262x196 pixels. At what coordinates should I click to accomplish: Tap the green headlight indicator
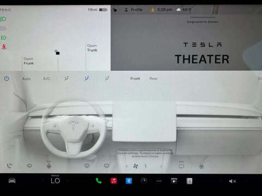(x=3, y=19)
